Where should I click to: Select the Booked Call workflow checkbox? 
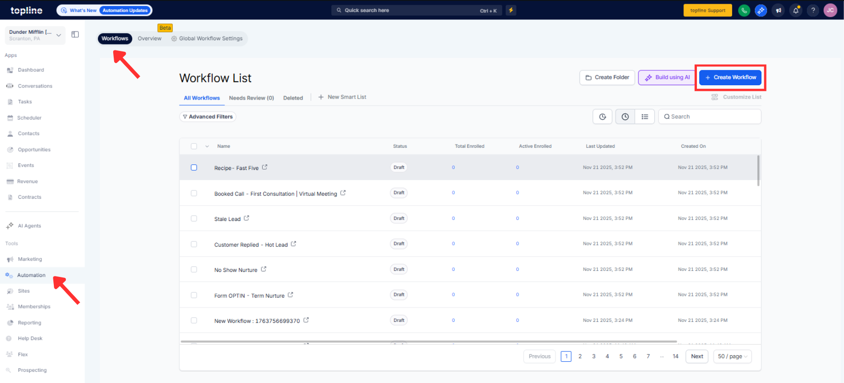194,193
